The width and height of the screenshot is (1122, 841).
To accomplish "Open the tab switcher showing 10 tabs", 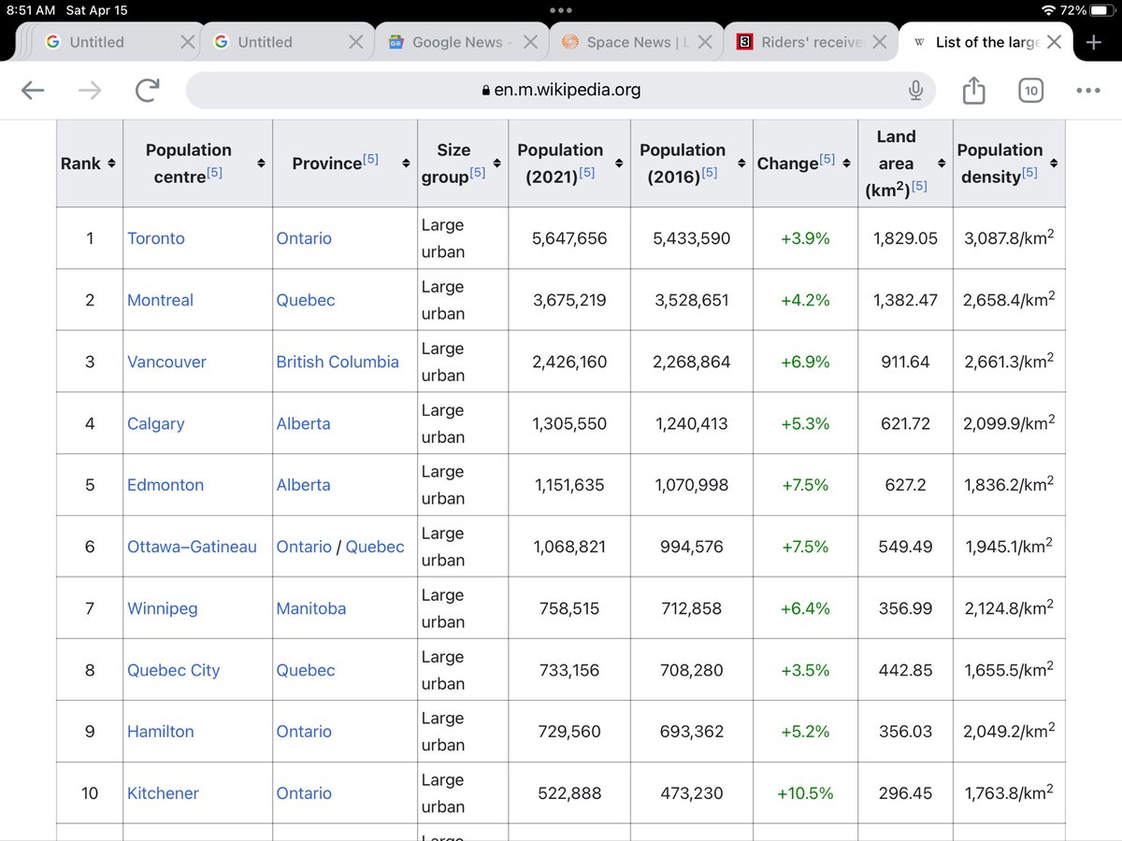I will 1030,91.
